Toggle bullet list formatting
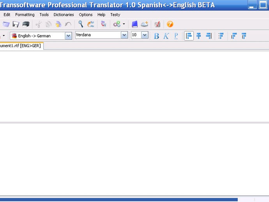 pos(221,36)
